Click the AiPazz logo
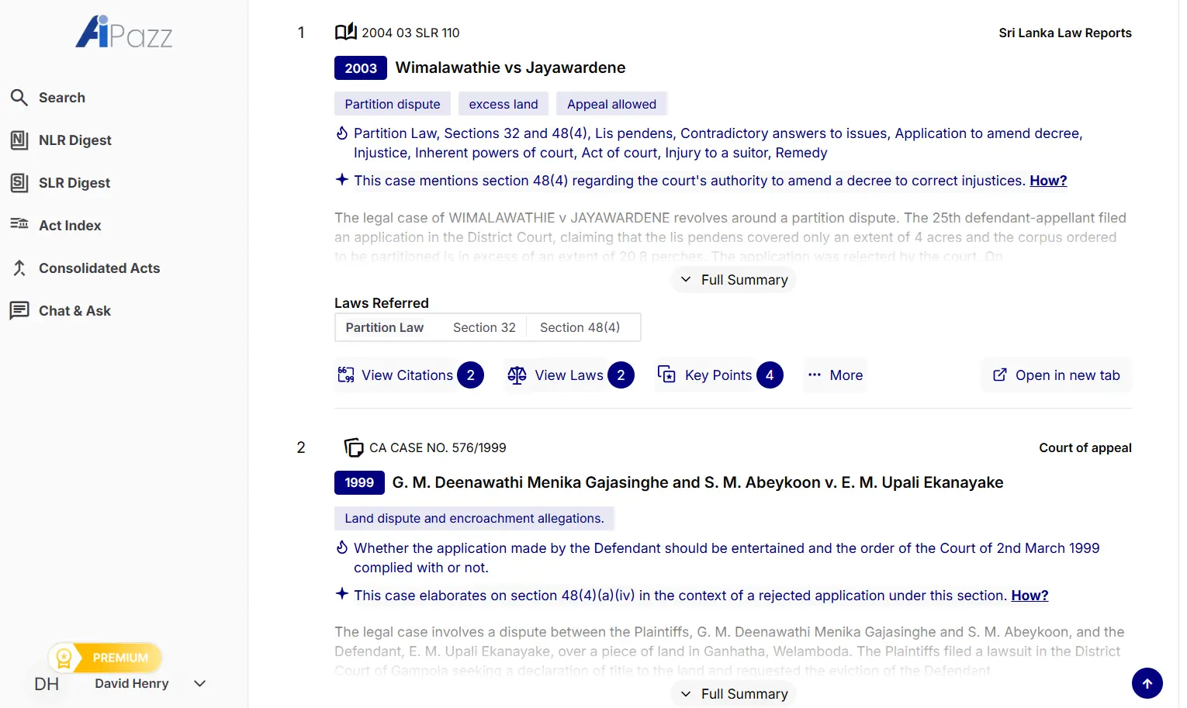Screen dimensions: 1187x708 [x=124, y=33]
